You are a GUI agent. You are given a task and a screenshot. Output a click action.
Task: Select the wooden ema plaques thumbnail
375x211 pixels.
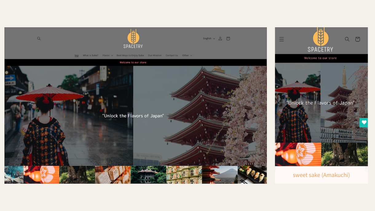[x=113, y=175]
